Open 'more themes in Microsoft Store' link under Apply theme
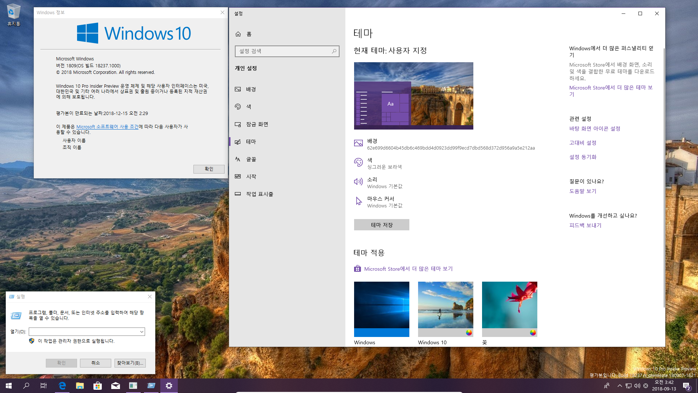The image size is (698, 393). coord(408,269)
